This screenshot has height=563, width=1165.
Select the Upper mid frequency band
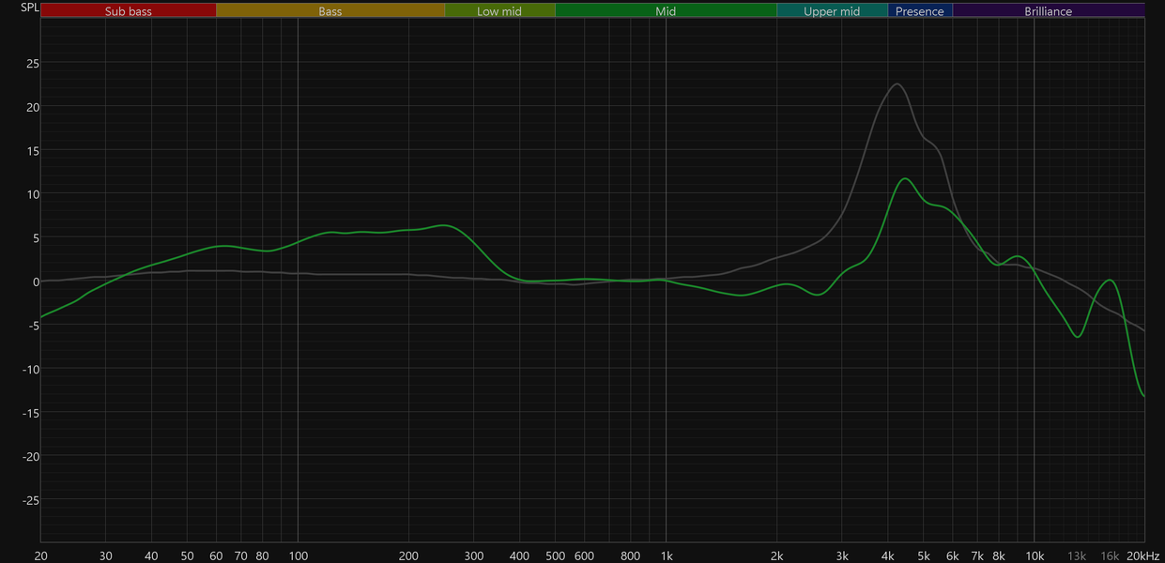[x=832, y=11]
